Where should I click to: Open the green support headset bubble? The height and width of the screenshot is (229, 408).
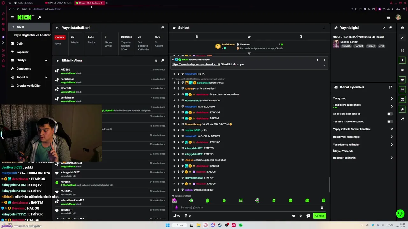(x=400, y=213)
